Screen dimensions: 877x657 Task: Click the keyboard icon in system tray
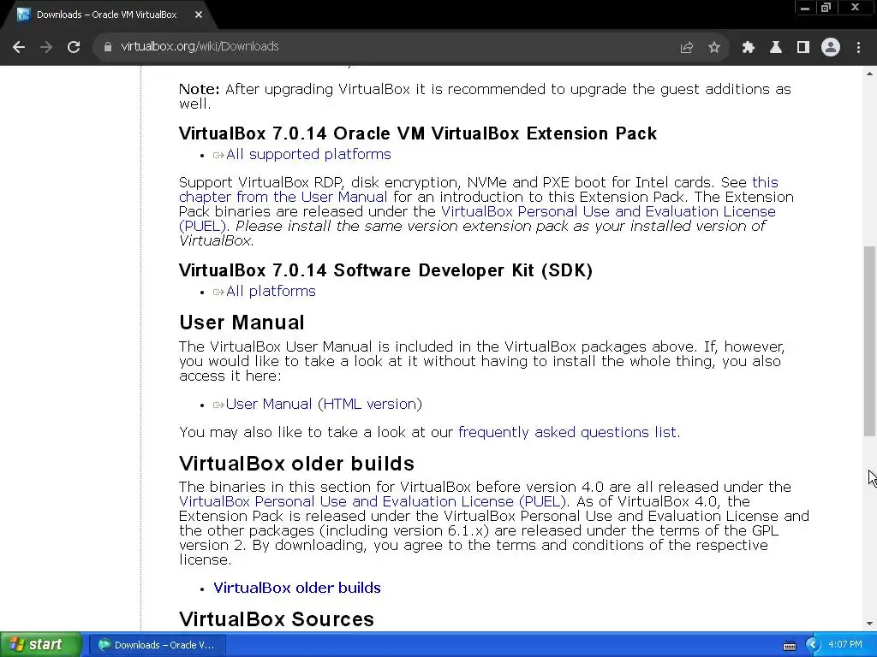[789, 645]
